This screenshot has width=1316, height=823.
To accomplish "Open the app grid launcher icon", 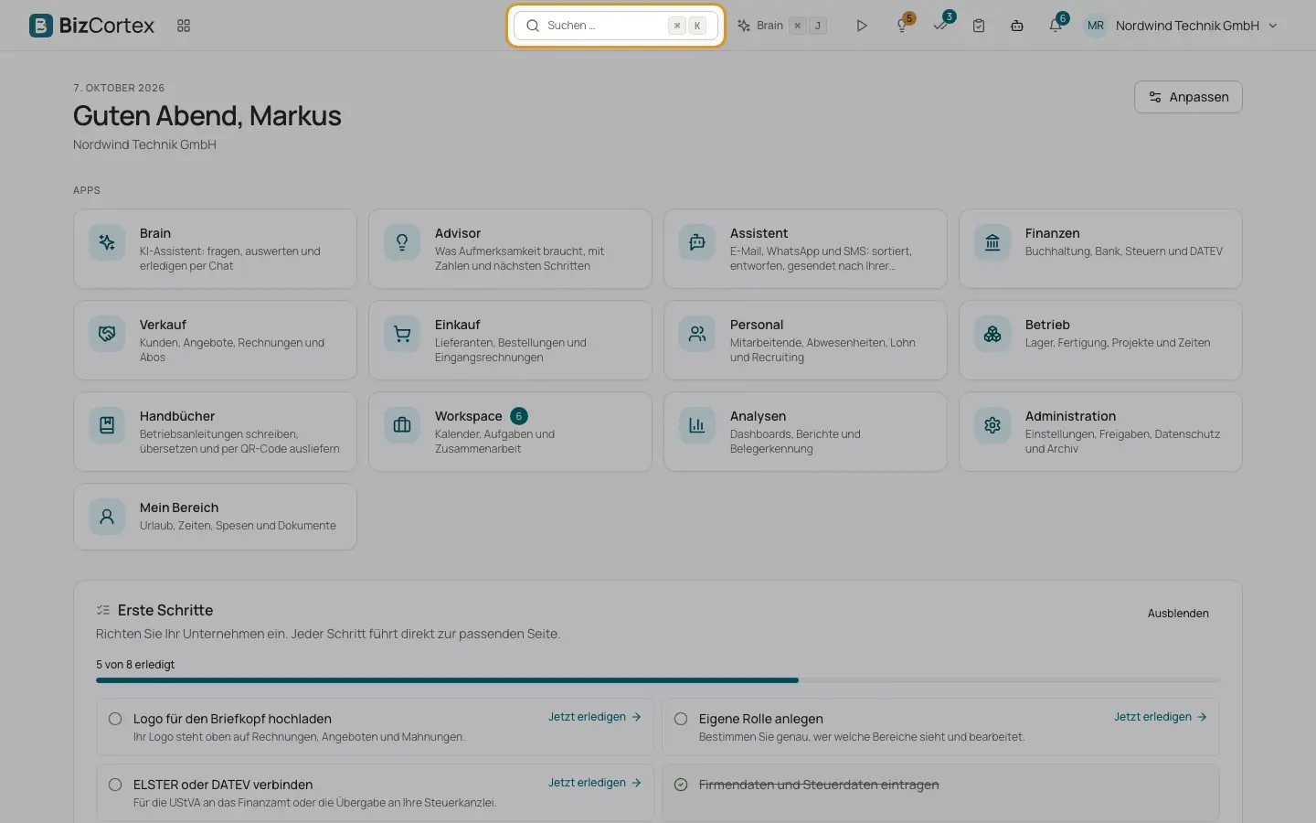I will 184,26.
